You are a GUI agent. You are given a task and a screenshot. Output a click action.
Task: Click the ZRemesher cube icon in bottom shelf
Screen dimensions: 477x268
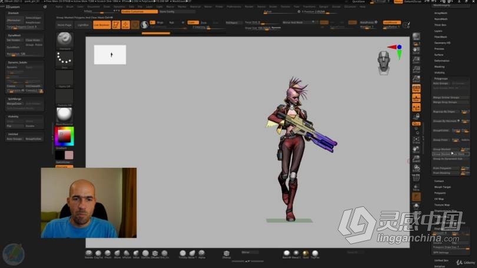click(x=226, y=253)
